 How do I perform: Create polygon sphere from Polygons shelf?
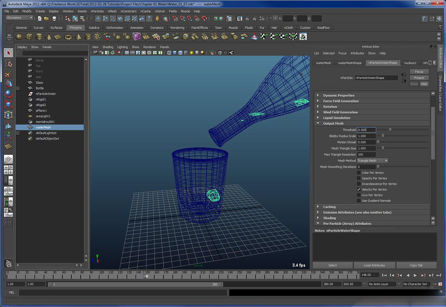point(19,36)
